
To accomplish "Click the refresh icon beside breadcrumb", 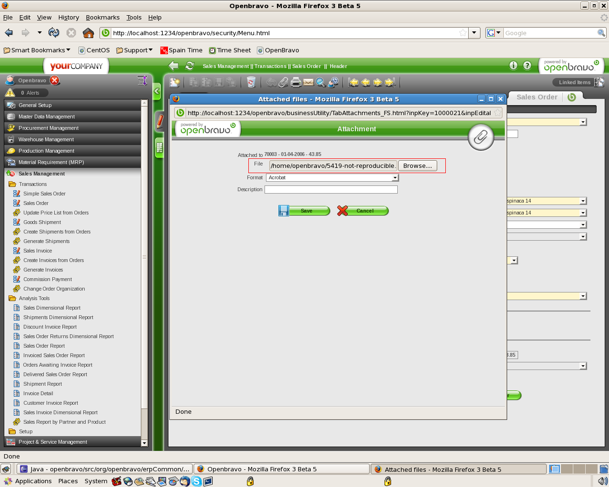I will point(189,66).
